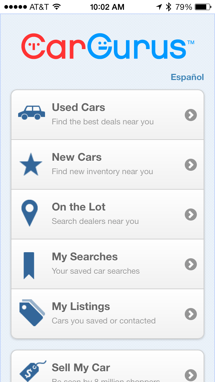Click the chevron beside My Searches

[190, 264]
